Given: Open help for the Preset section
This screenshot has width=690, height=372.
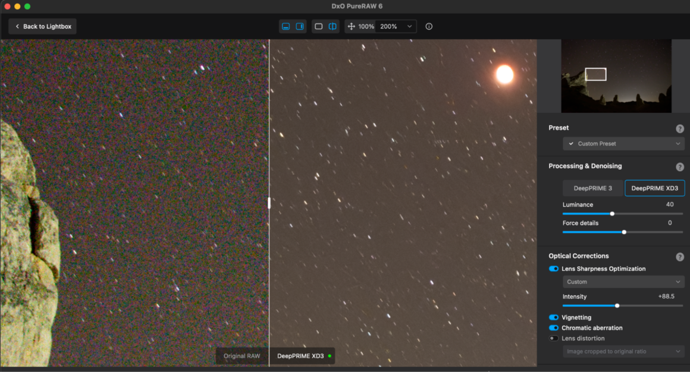Looking at the screenshot, I should click(x=679, y=128).
